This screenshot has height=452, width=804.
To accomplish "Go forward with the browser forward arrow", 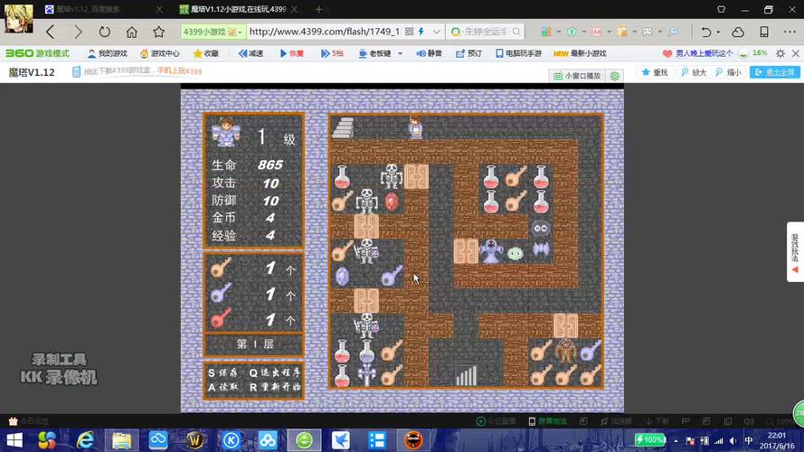I will coord(78,32).
